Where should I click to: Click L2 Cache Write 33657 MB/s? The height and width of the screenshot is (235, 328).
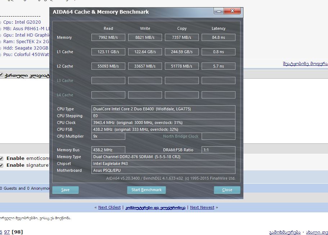tap(145, 66)
